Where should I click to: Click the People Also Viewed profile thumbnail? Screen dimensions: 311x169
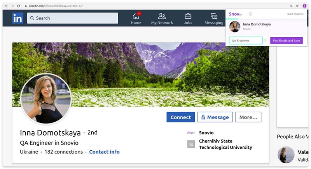click(286, 155)
